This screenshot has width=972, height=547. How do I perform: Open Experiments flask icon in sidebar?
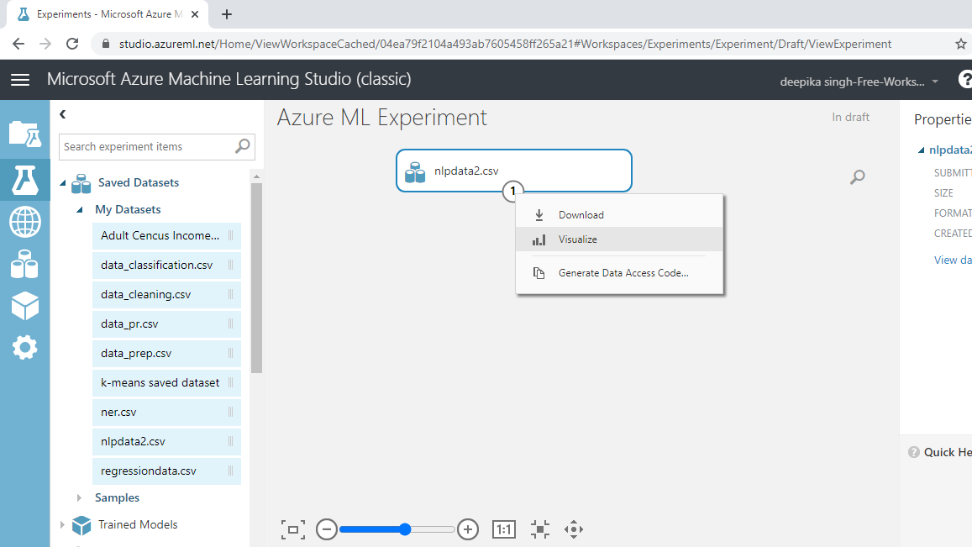[x=25, y=180]
